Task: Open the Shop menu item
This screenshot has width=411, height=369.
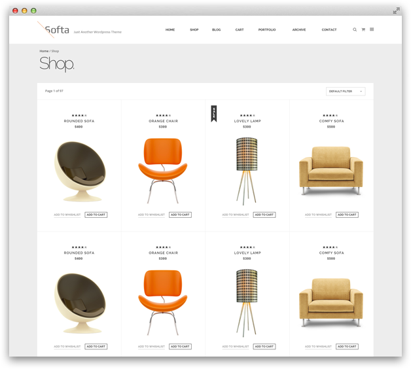Action: click(194, 29)
